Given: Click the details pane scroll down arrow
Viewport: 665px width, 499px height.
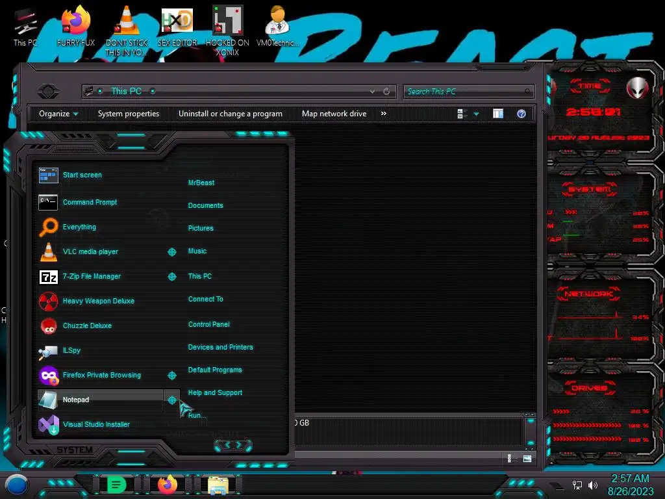Looking at the screenshot, I should (x=530, y=443).
